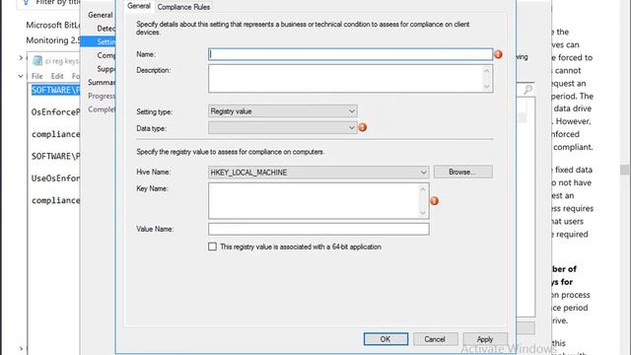Screen dimensions: 631x355
Task: Select highlighted SOFTWARE\P line in editor
Action: coord(56,90)
